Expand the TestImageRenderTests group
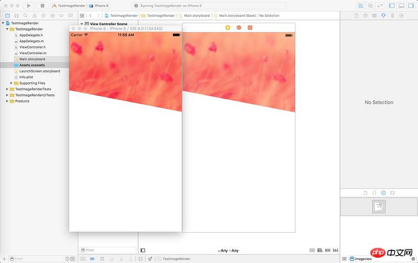 point(7,89)
